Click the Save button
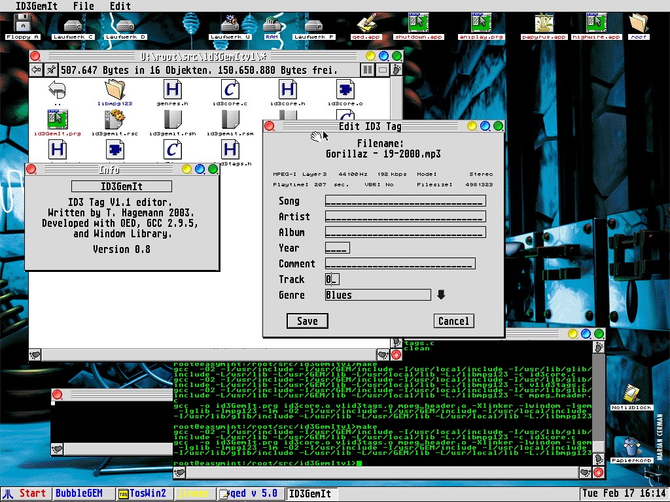670x502 pixels. [x=308, y=321]
